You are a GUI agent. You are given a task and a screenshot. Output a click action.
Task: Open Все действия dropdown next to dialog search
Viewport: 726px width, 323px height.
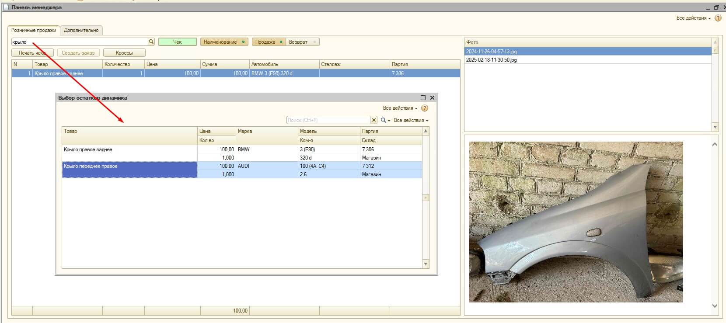coord(411,120)
